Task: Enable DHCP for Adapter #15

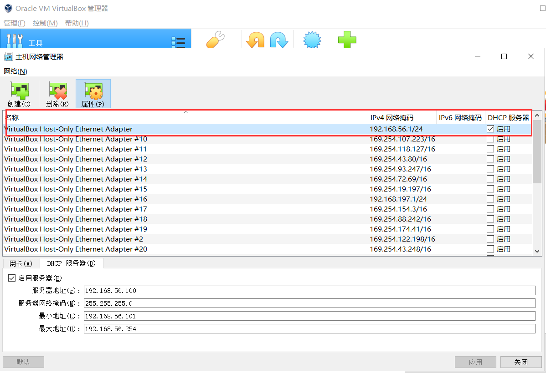Action: pyautogui.click(x=490, y=189)
